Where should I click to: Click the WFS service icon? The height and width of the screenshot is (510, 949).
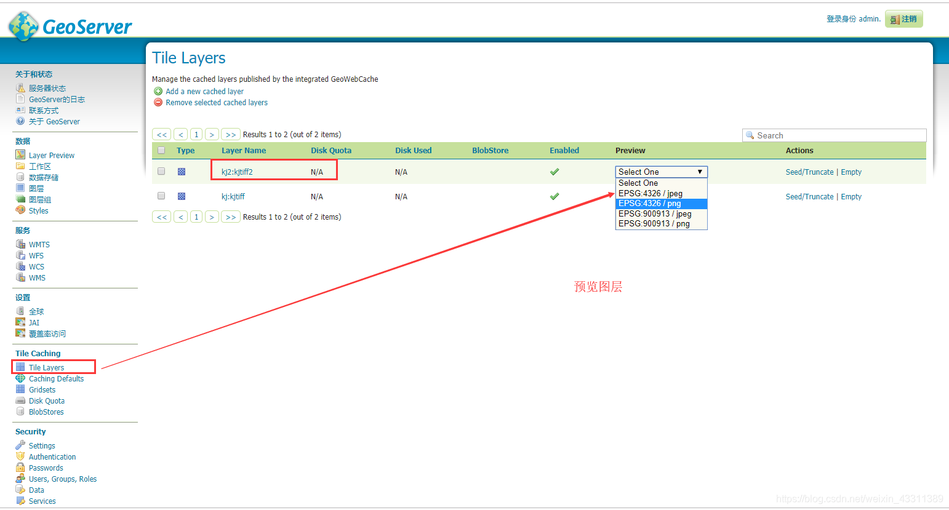coord(20,255)
